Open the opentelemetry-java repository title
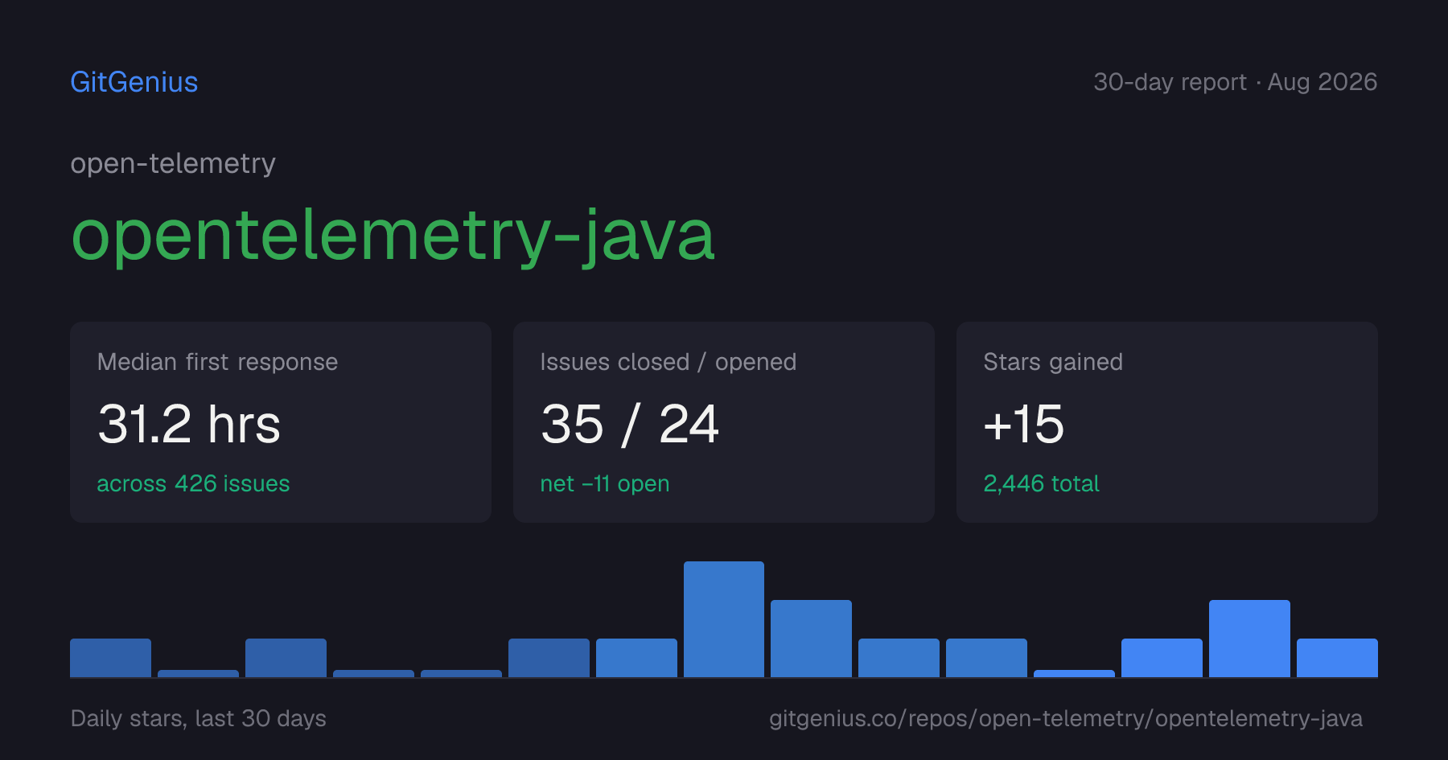 point(393,236)
